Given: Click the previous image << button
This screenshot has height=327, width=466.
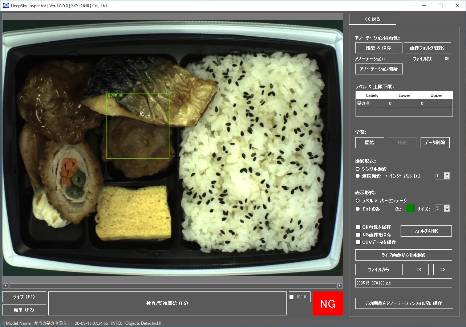Looking at the screenshot, I should point(419,270).
